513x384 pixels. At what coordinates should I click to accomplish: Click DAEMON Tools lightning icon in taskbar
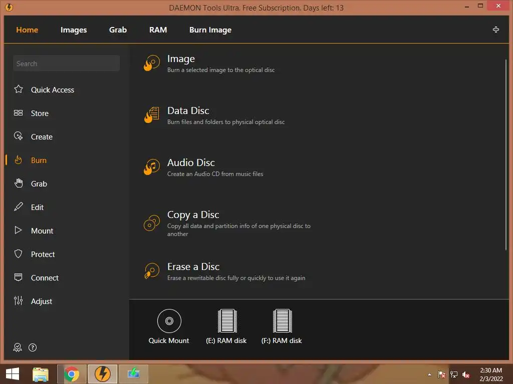click(102, 374)
